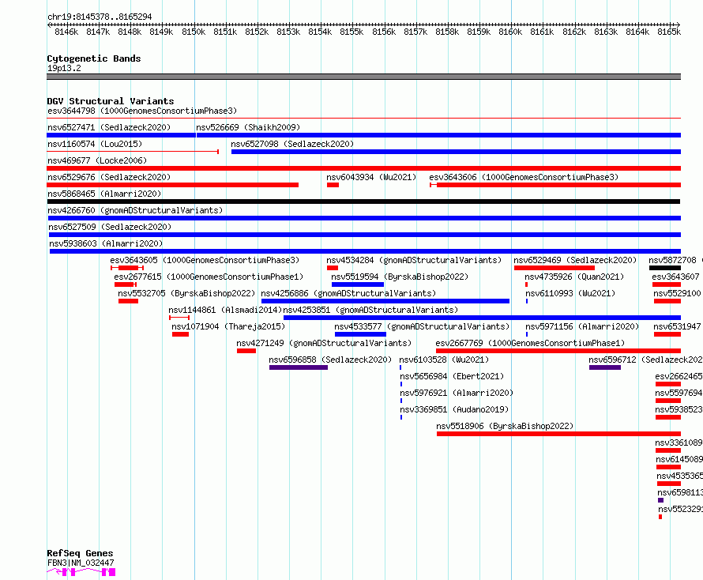Click the red bar below nsv6529676
This screenshot has height=580, width=703.
pos(173,185)
